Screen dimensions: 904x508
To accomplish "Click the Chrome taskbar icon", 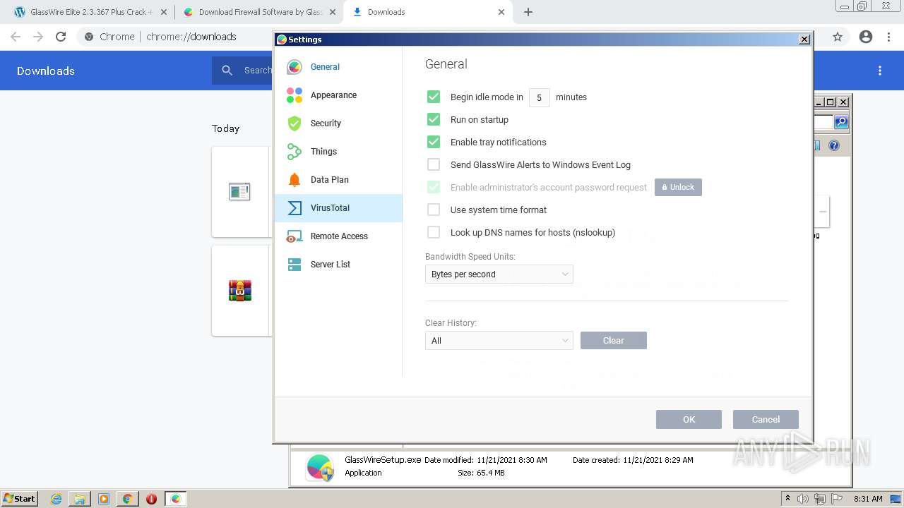I will click(128, 499).
